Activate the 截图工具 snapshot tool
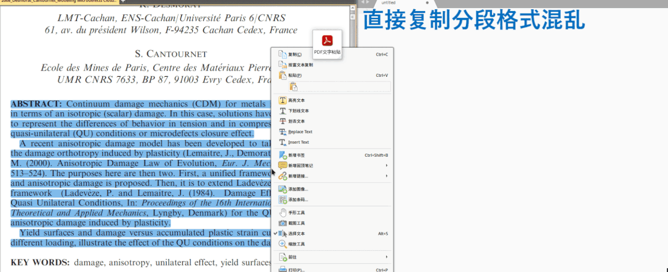Screen dimensions: 668x272 (x=332, y=223)
